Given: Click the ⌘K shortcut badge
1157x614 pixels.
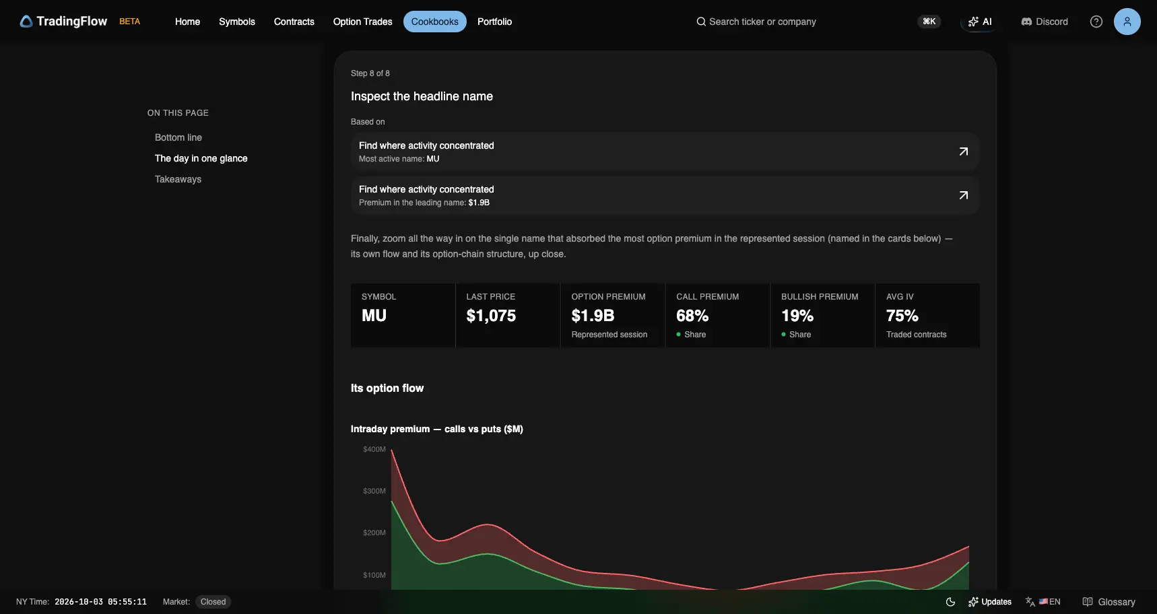Looking at the screenshot, I should [929, 22].
